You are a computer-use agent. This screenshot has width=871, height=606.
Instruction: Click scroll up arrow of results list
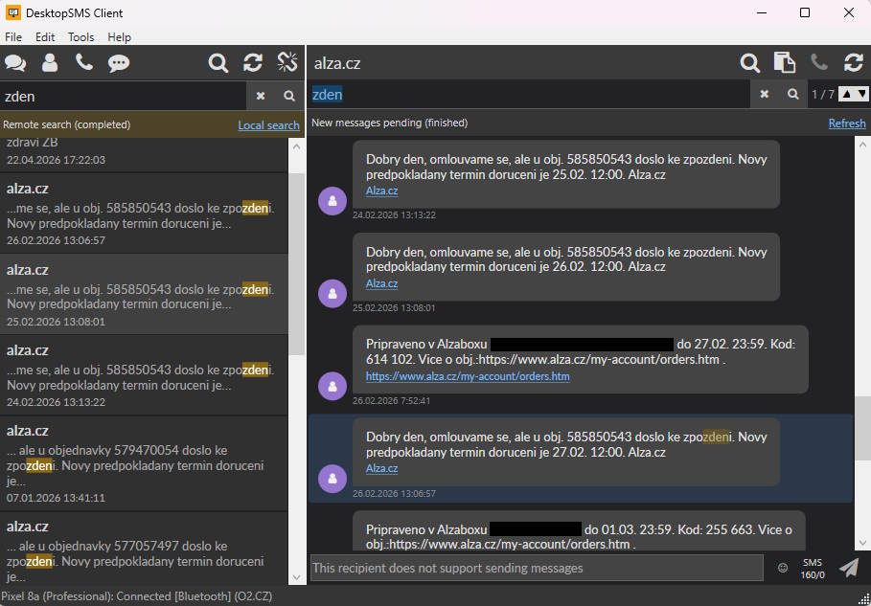point(297,146)
